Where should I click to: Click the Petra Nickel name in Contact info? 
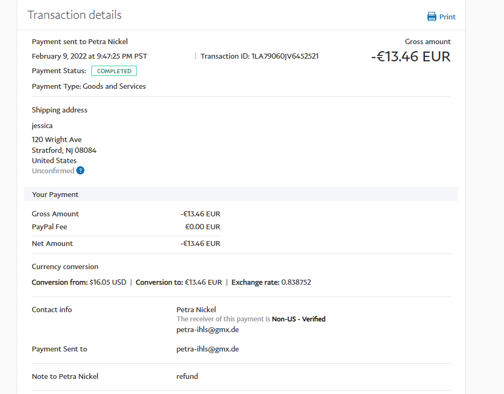click(196, 309)
